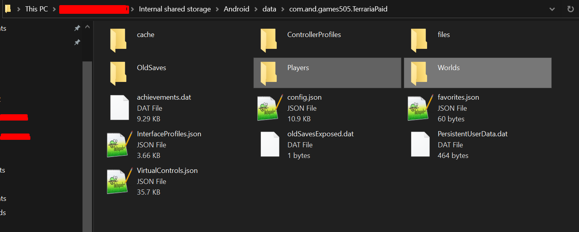
Task: Select the PersistentUserData.dat file icon
Action: point(420,144)
